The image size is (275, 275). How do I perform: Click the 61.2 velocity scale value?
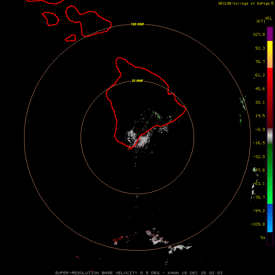pyautogui.click(x=260, y=75)
